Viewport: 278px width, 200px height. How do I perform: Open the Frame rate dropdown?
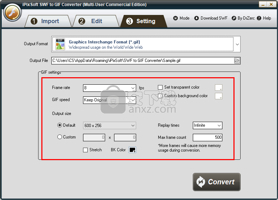(109, 88)
